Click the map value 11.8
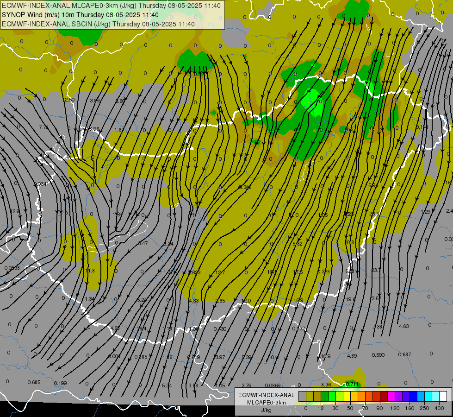The width and height of the screenshot is (453, 417). pyautogui.click(x=90, y=271)
